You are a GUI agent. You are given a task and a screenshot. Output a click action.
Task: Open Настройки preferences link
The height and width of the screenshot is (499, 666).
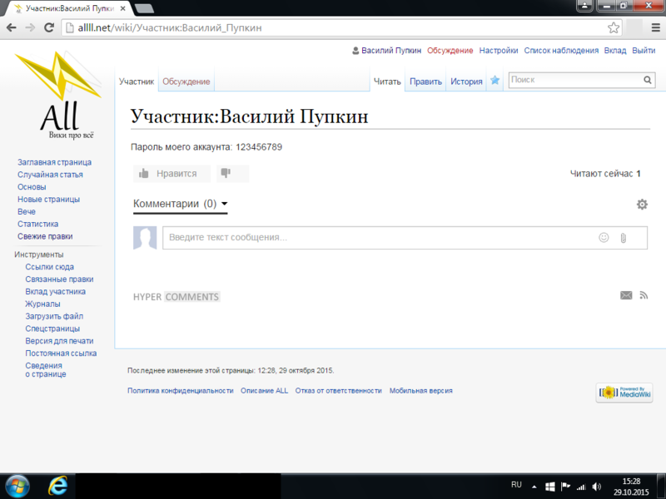tap(499, 51)
